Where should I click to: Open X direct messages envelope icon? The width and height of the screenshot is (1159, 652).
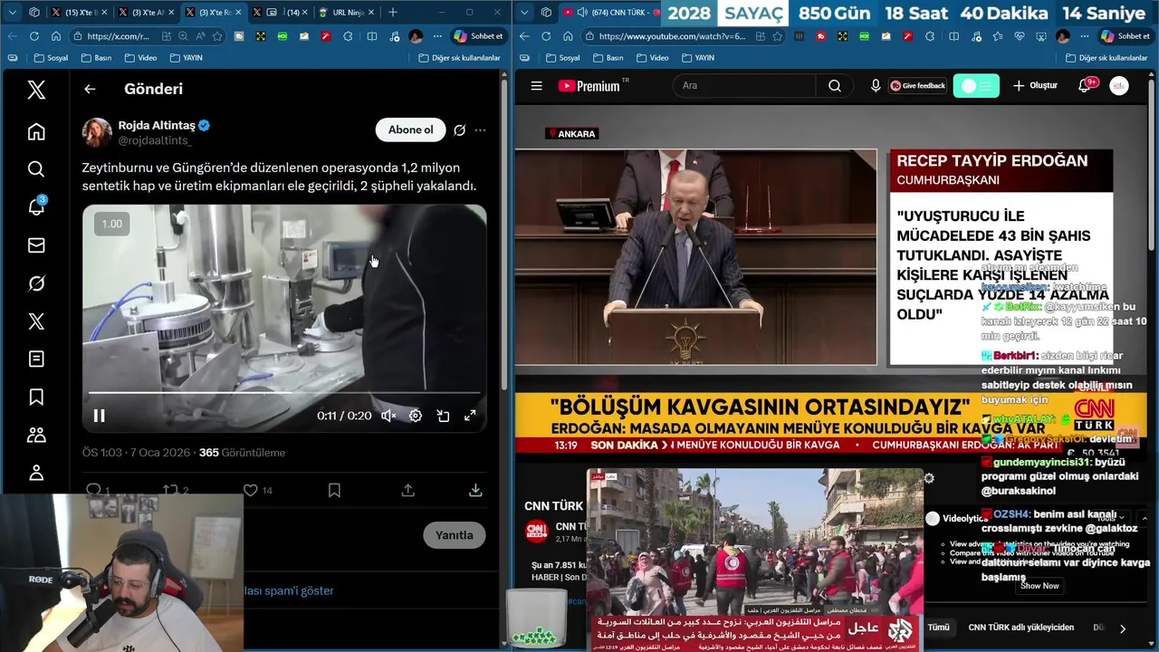[x=36, y=245]
